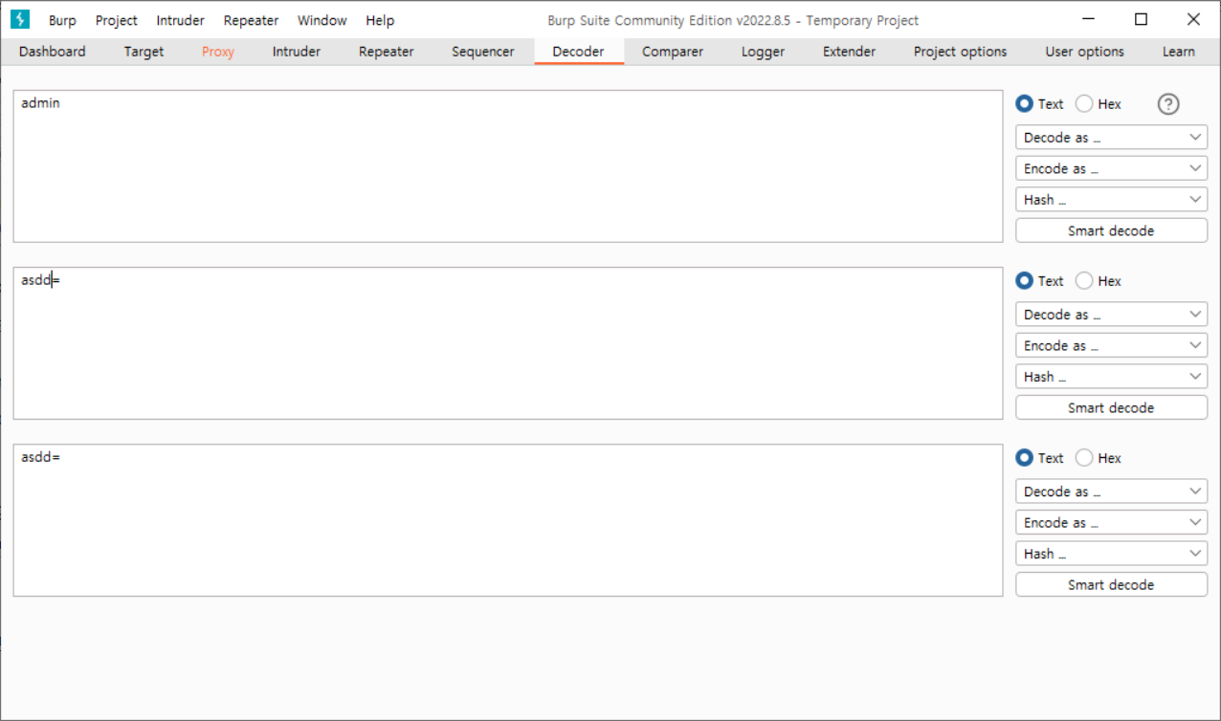The image size is (1221, 721).
Task: Switch to the Logger tab
Action: click(x=763, y=52)
